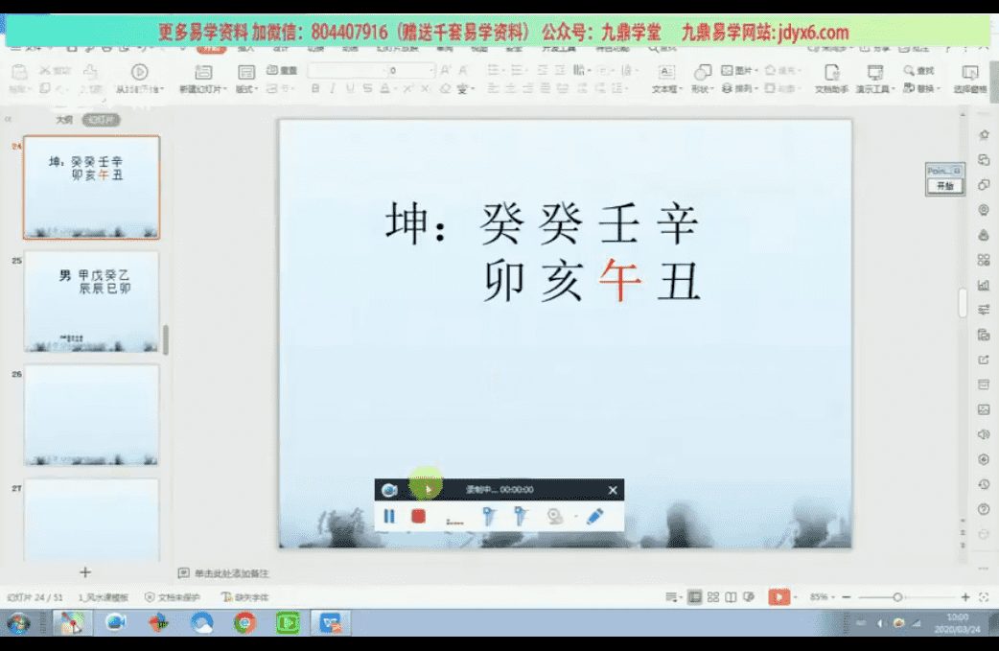Toggle slide sorter grid view
This screenshot has width=999, height=651.
pos(713,597)
